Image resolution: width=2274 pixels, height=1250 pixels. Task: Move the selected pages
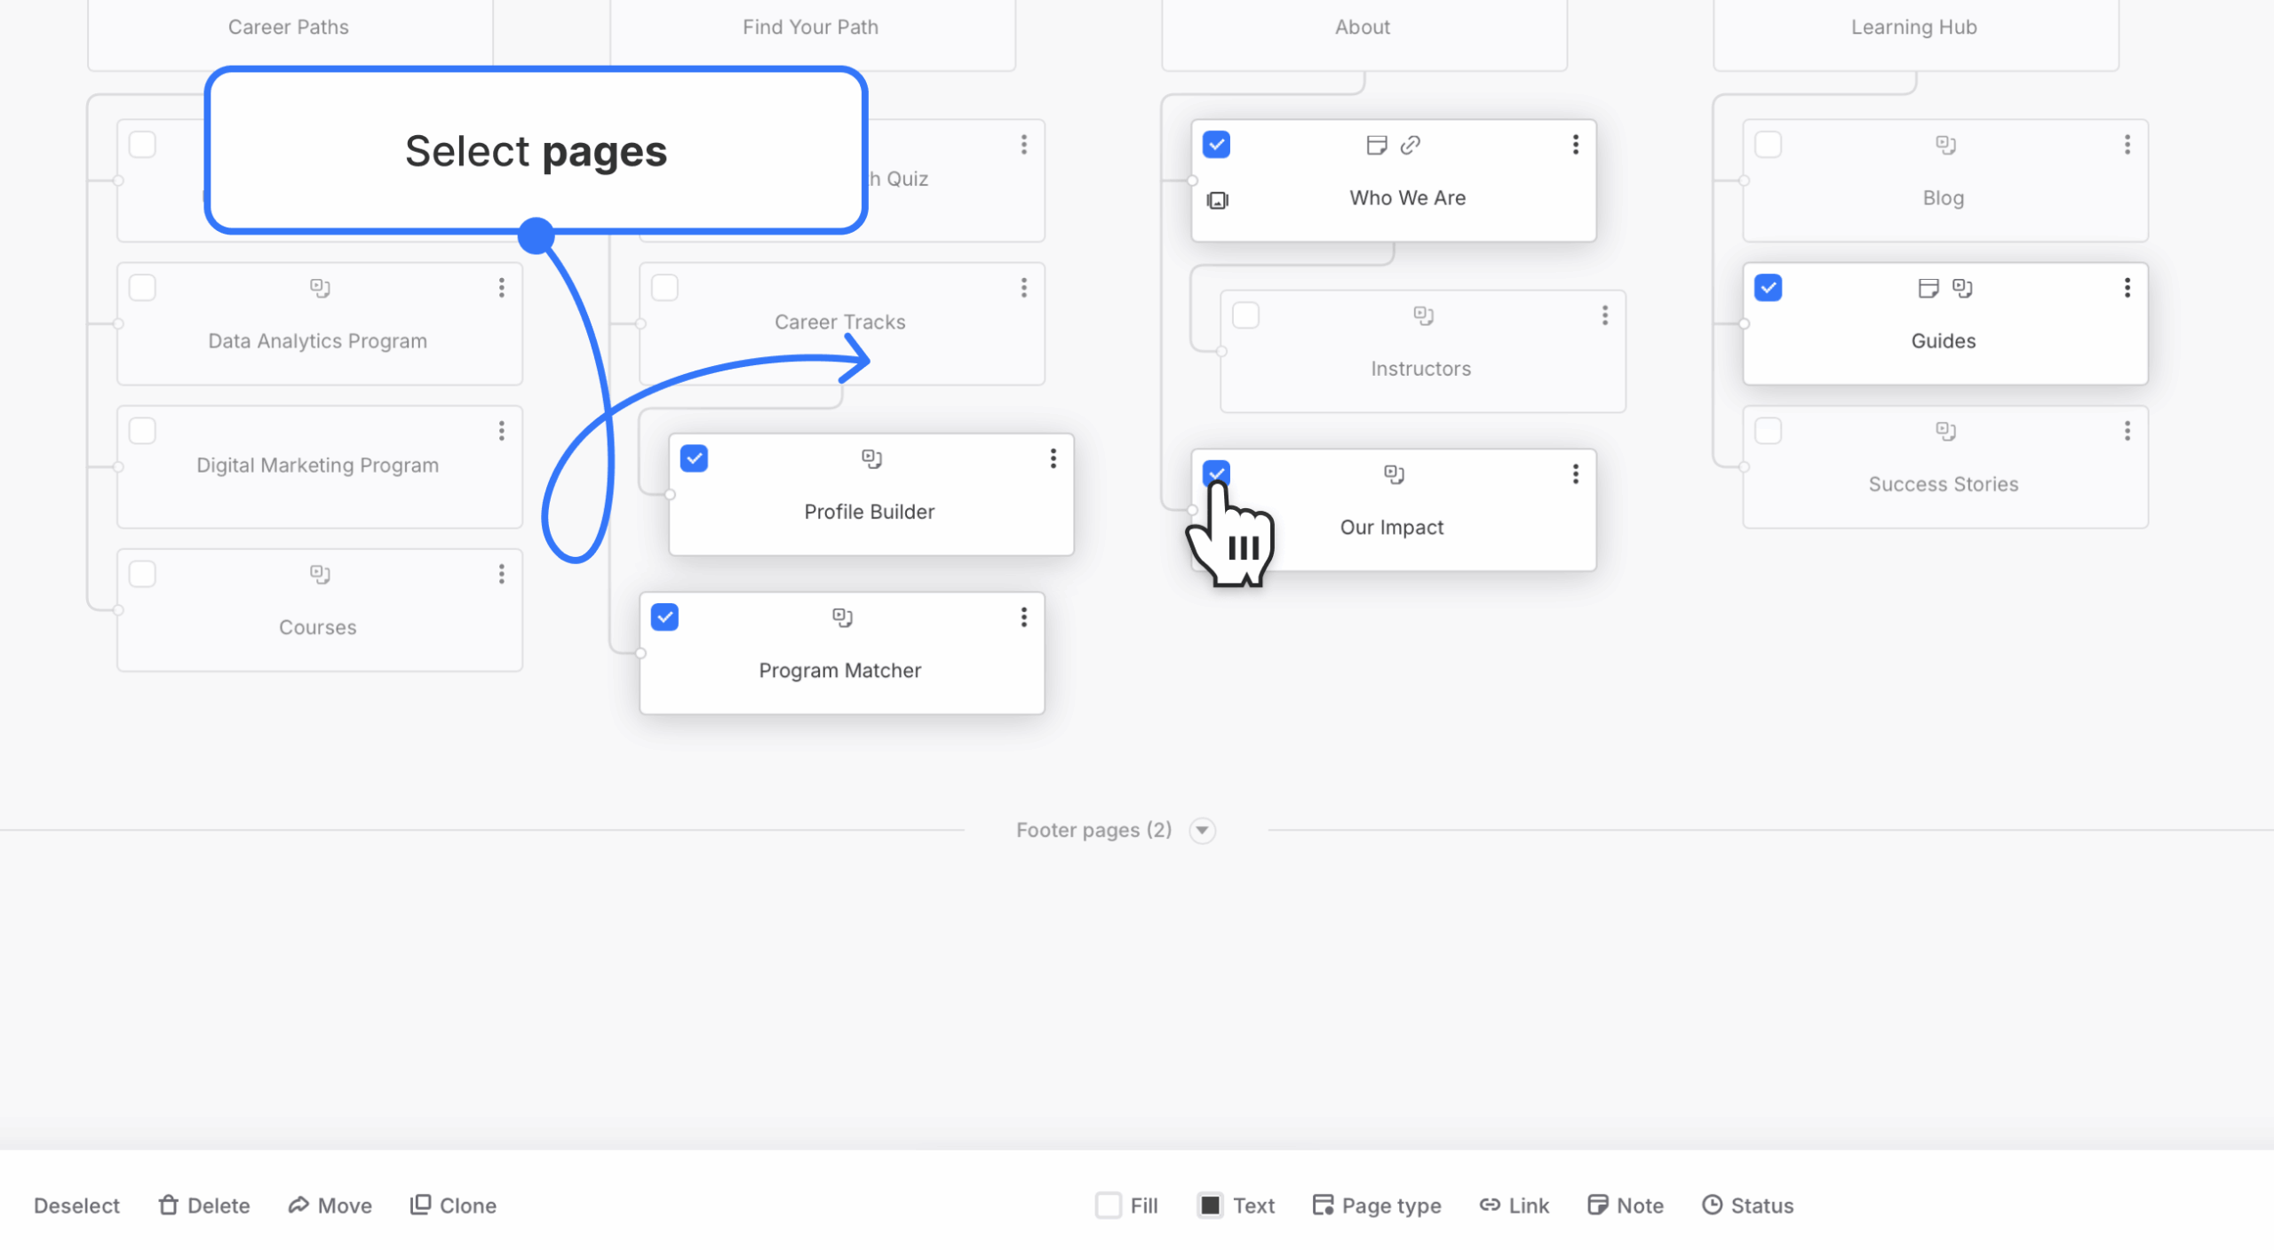(330, 1206)
